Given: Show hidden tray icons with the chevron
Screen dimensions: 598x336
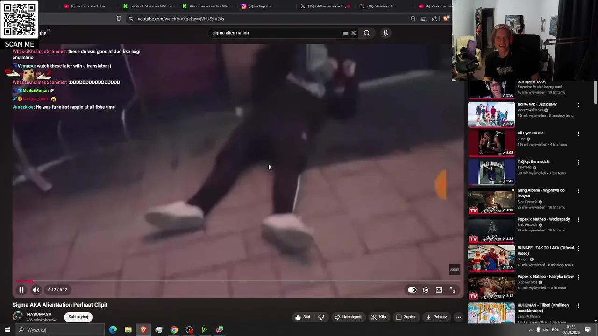Looking at the screenshot, I should coord(531,330).
